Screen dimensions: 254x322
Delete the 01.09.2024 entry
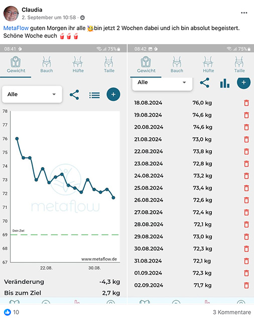pos(246,273)
